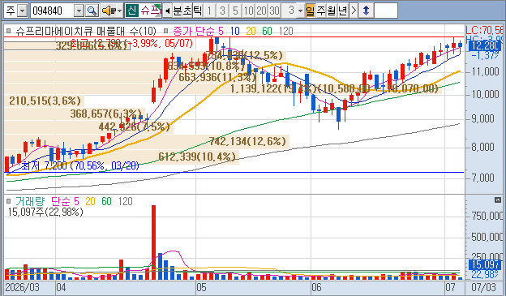Click the 368,657(6.3%) volume profile bar
The image size is (506, 296).
75,114
